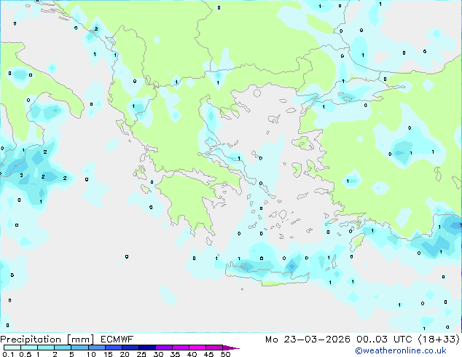Viewport: 462px width, 357px height.
Task: Select the 2–5 mm legend color swatch
Action: click(x=63, y=348)
